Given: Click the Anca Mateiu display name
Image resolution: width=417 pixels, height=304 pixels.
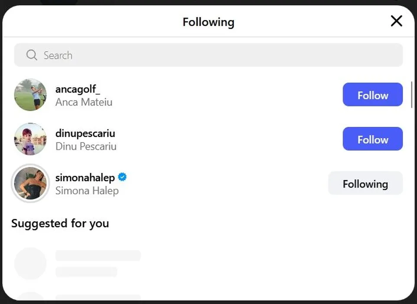Looking at the screenshot, I should (84, 102).
